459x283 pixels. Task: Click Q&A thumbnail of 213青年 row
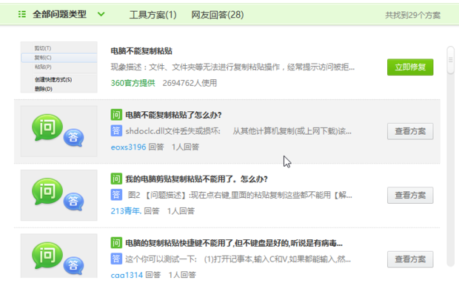point(58,195)
